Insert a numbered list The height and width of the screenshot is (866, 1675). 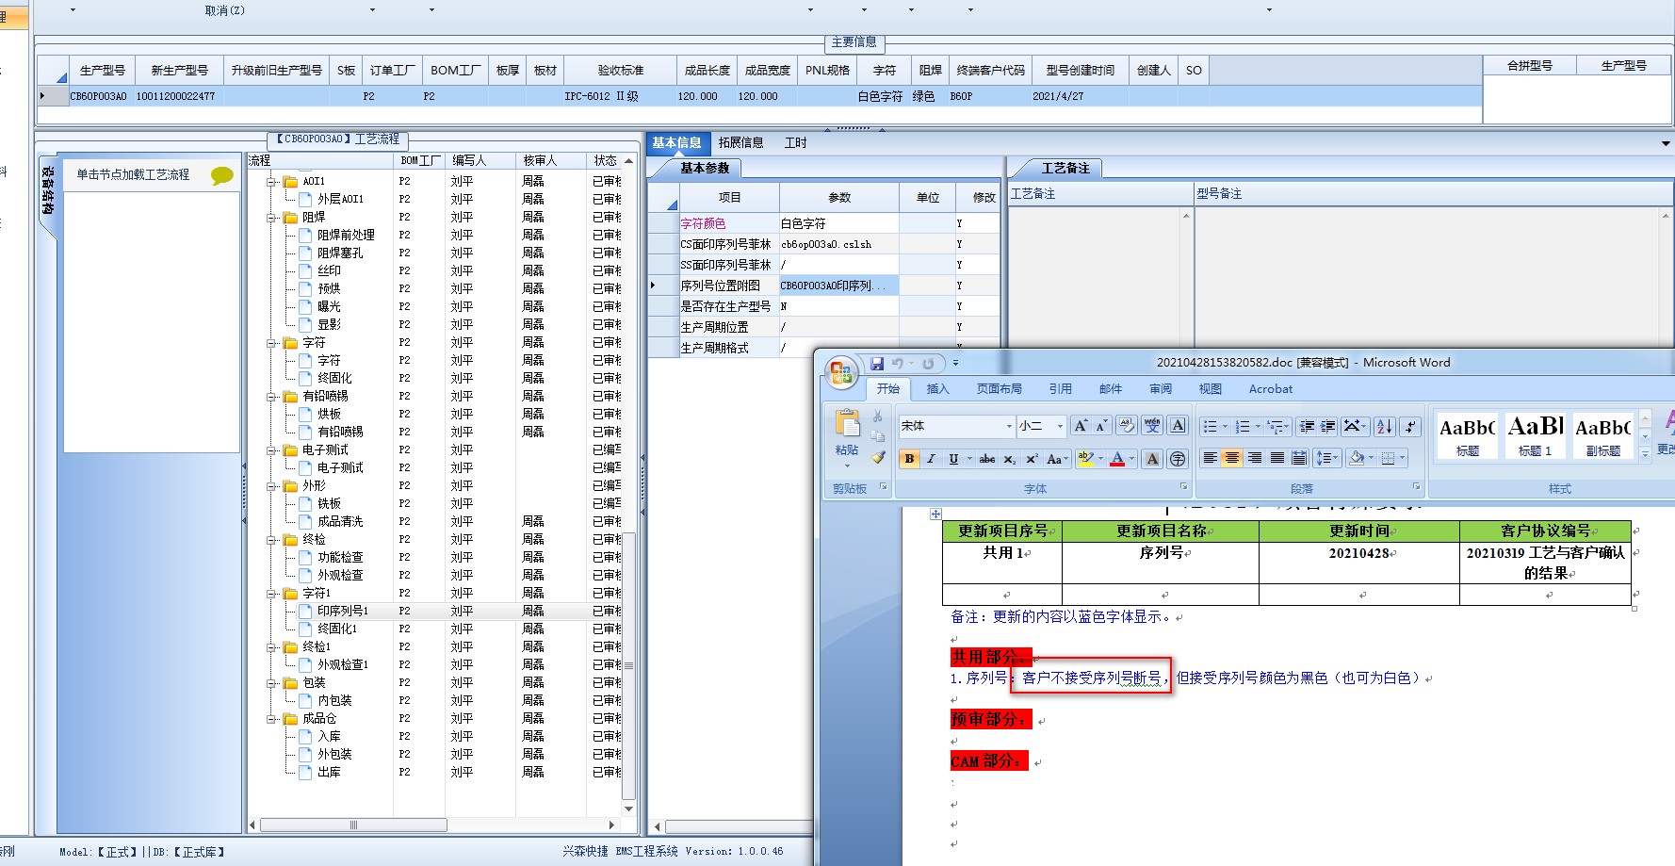tap(1243, 427)
